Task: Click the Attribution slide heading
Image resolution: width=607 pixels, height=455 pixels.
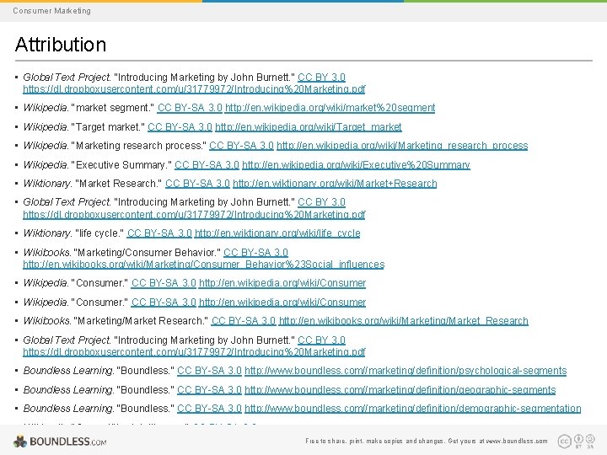Action: 61,44
